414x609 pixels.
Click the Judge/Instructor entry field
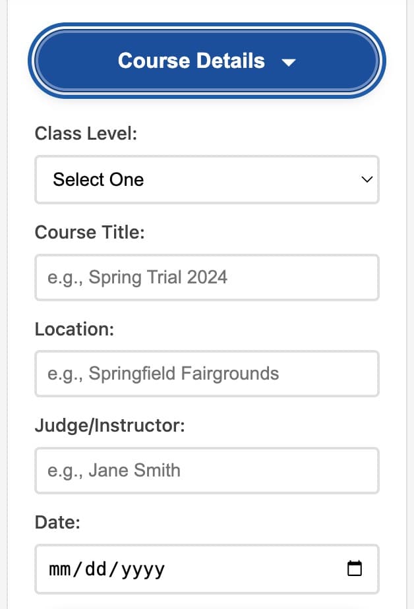click(x=206, y=471)
